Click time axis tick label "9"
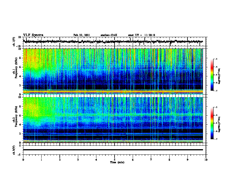 187,160
